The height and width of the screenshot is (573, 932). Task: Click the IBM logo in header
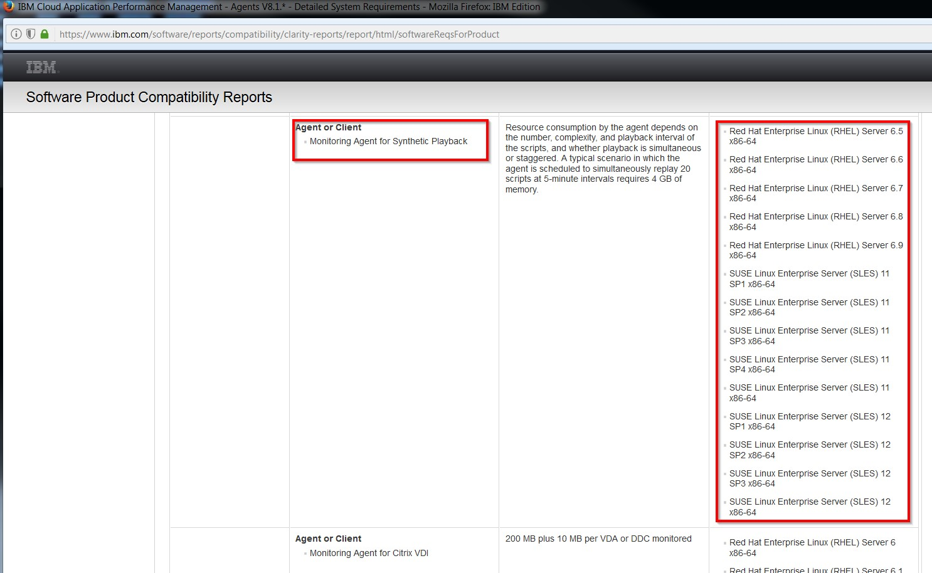click(x=41, y=67)
